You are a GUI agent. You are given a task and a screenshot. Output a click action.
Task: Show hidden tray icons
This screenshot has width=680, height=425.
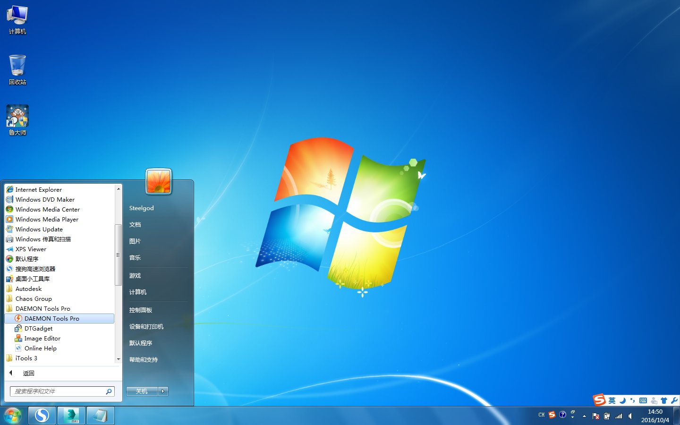coord(584,416)
